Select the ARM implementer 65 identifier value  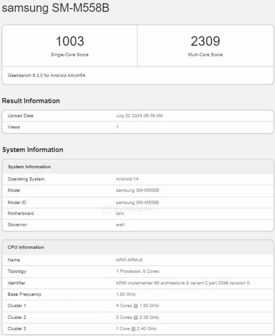coord(183,283)
